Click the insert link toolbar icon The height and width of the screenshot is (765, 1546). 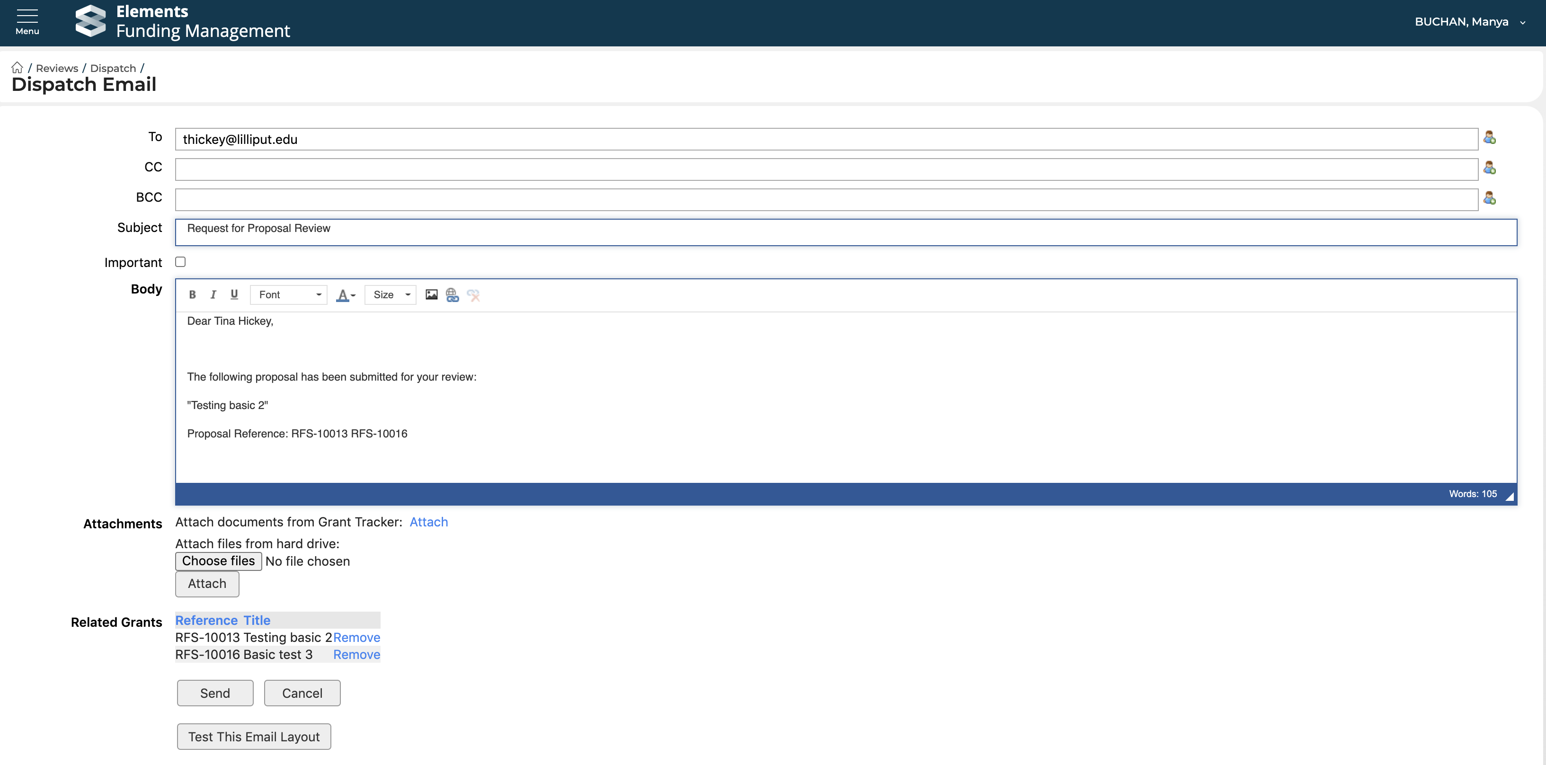pos(452,294)
